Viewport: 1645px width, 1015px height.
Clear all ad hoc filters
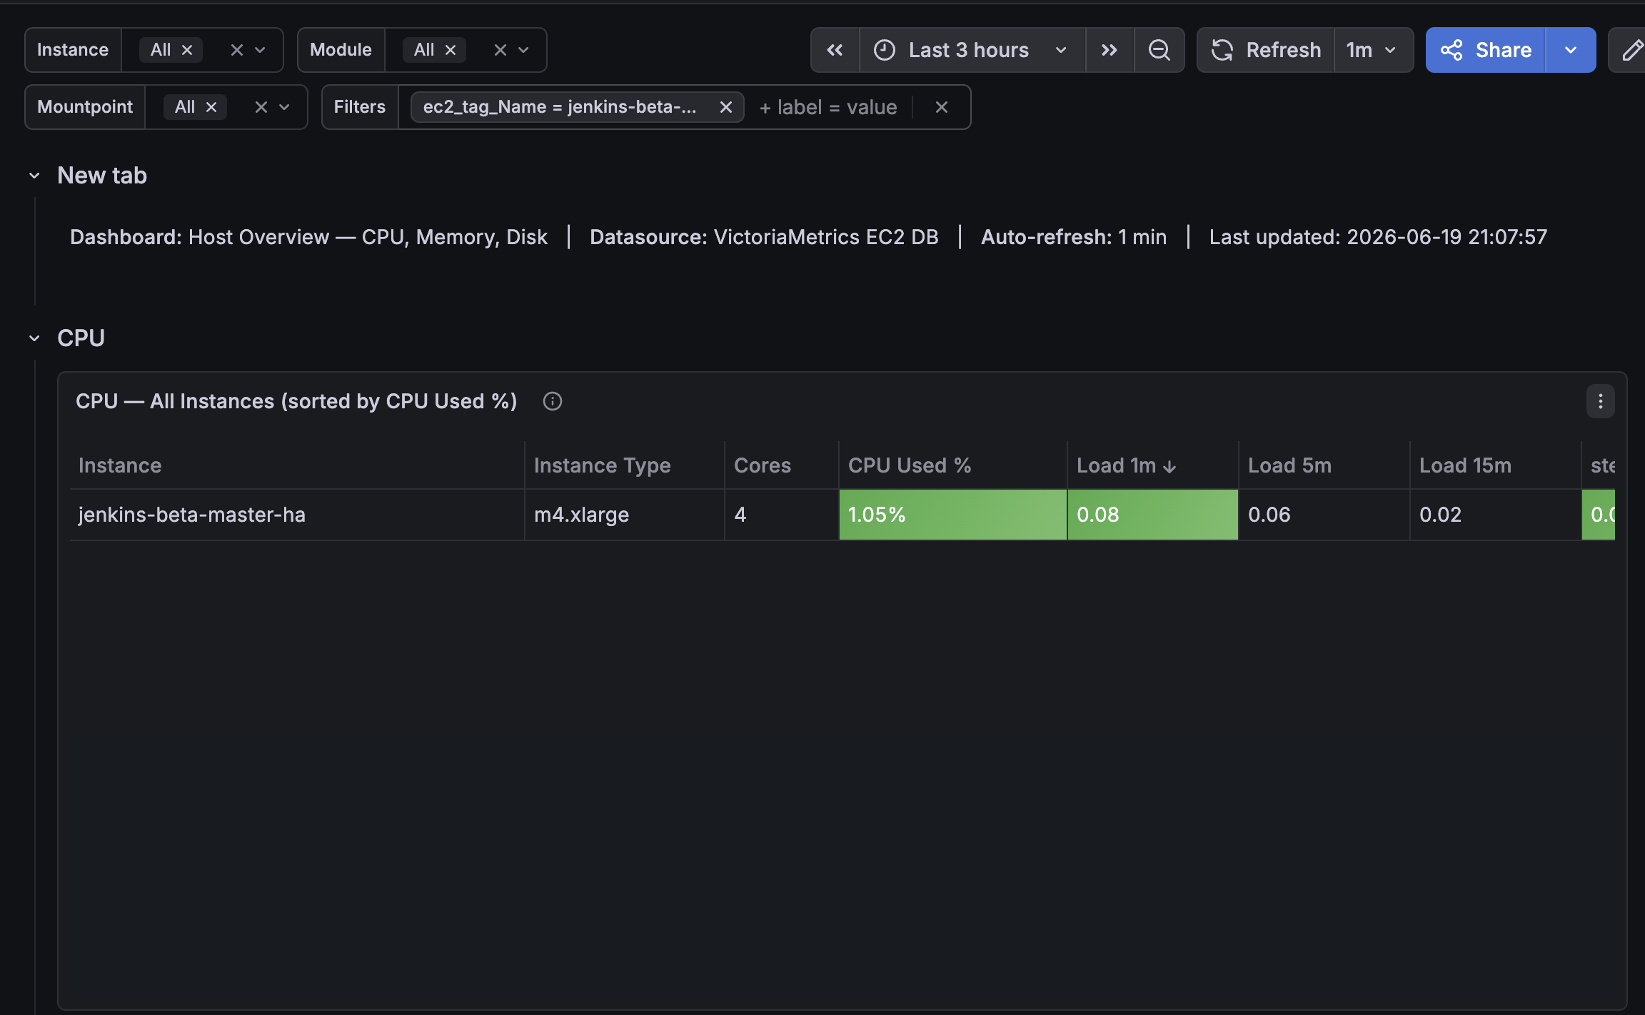click(942, 107)
